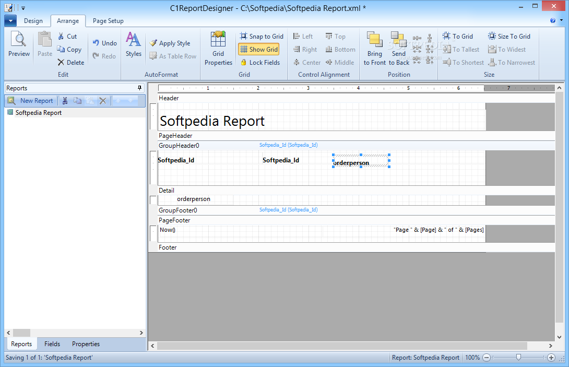Click Size To Grid in Size group
Image resolution: width=569 pixels, height=367 pixels.
click(509, 37)
